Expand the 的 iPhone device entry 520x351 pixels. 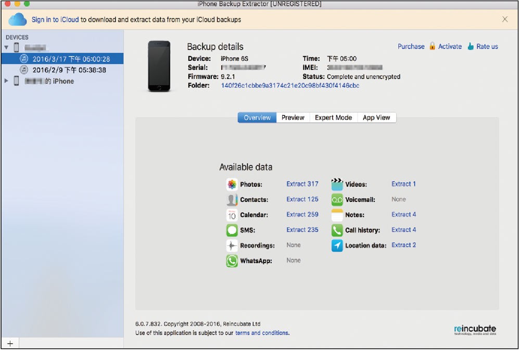pyautogui.click(x=6, y=81)
